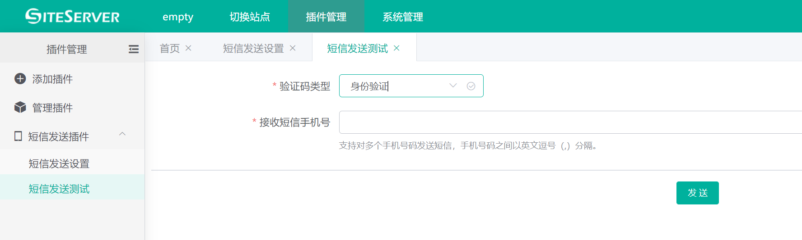Click the SiteServer logo
Screen dimensions: 802x240
pyautogui.click(x=72, y=16)
